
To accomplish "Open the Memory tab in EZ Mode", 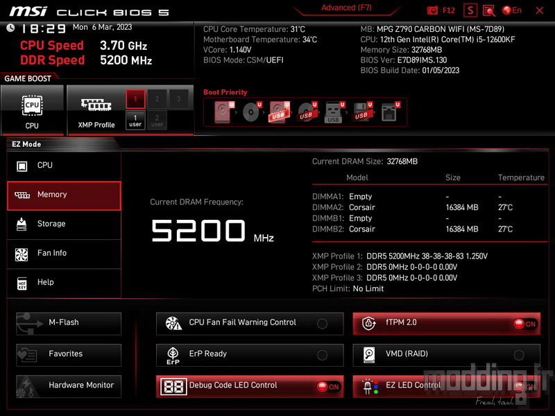I will pos(64,196).
